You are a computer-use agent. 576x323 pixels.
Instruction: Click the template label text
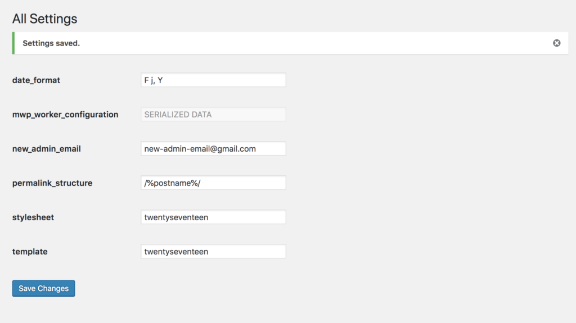pos(30,252)
